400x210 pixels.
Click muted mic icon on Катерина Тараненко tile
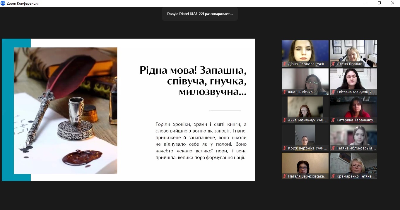coord(333,120)
